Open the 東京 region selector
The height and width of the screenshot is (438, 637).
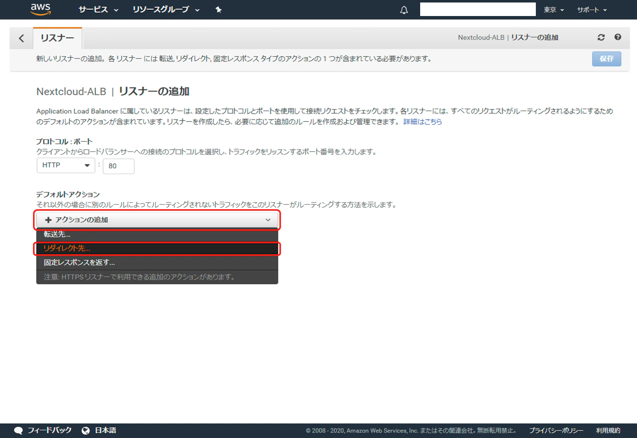pyautogui.click(x=554, y=10)
